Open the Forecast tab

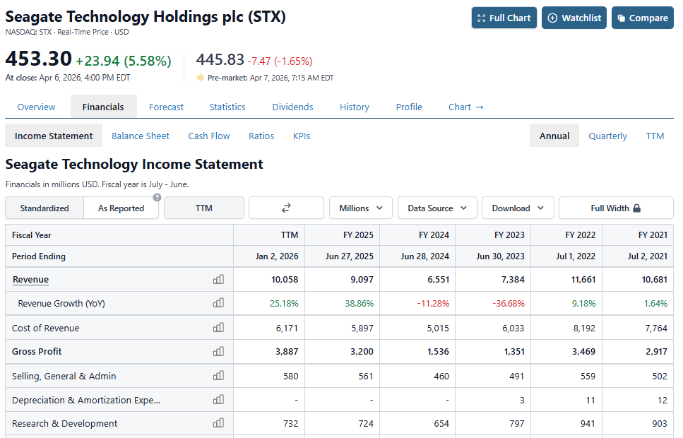click(x=166, y=107)
